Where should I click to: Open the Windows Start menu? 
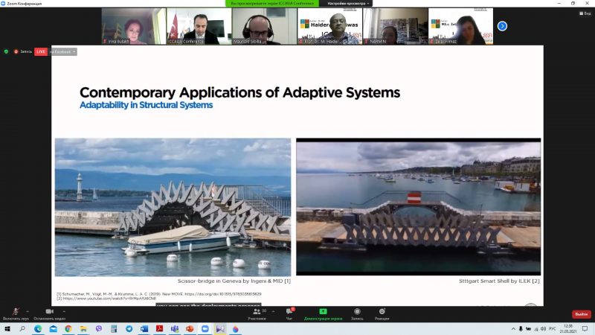[x=7, y=329]
